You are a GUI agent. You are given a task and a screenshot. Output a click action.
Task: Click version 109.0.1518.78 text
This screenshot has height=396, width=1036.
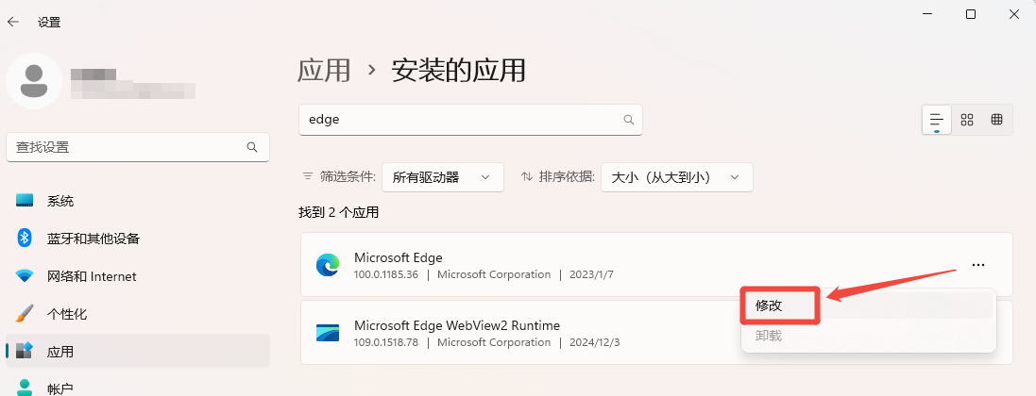(x=386, y=342)
